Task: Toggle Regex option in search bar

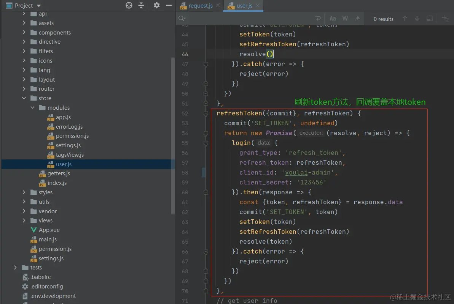Action: point(357,19)
